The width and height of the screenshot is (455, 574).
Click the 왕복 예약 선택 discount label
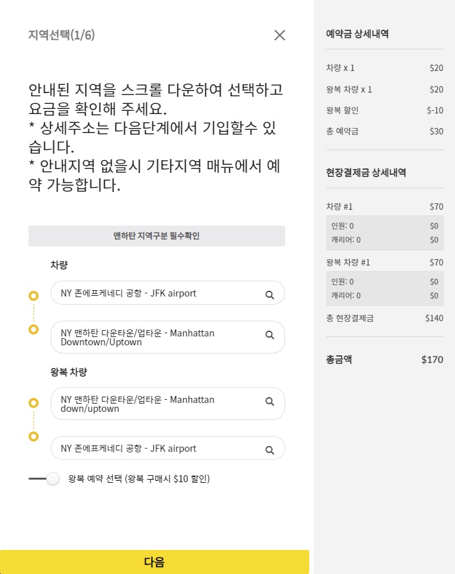[x=139, y=479]
